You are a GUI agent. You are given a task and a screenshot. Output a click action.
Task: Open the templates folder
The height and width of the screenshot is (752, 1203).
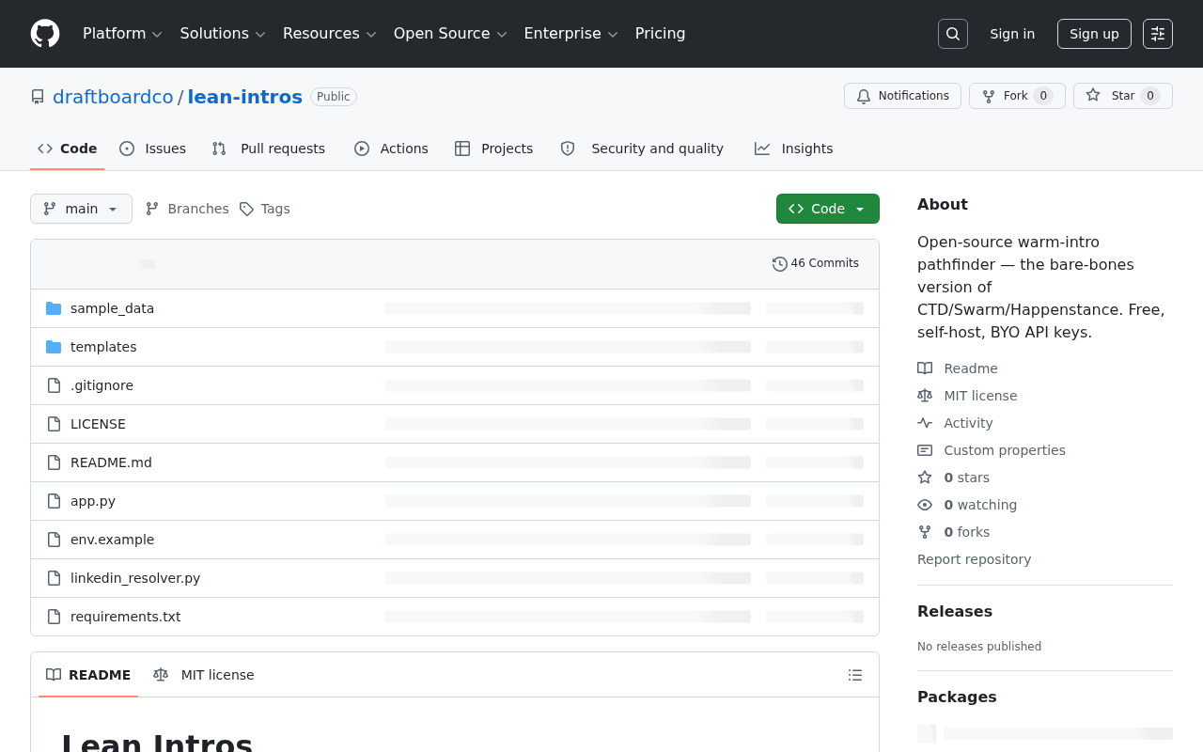coord(103,347)
